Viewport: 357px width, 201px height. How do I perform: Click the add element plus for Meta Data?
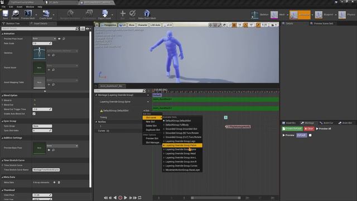click(54, 183)
